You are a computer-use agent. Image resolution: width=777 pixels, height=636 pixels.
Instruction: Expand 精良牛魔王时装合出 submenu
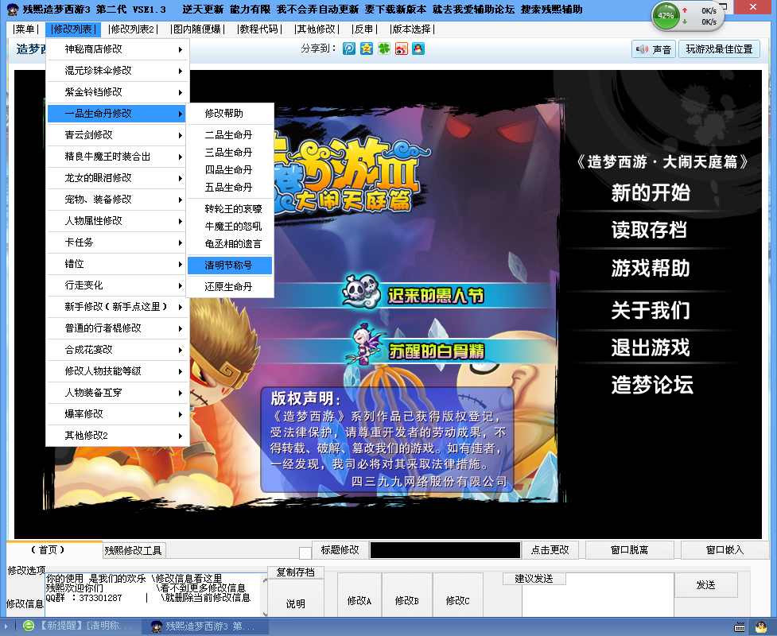(118, 157)
